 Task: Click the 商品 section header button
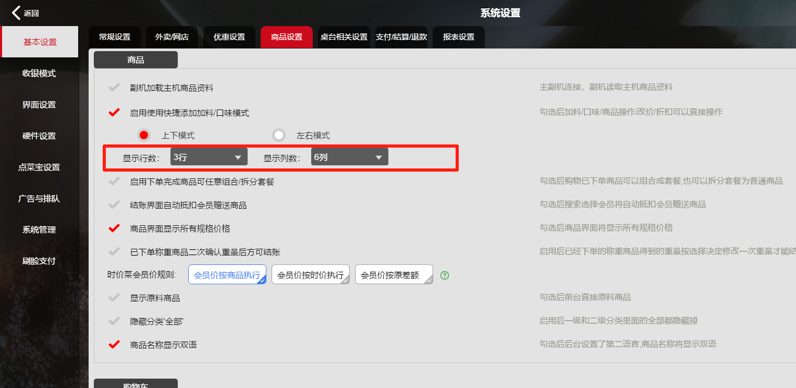136,60
